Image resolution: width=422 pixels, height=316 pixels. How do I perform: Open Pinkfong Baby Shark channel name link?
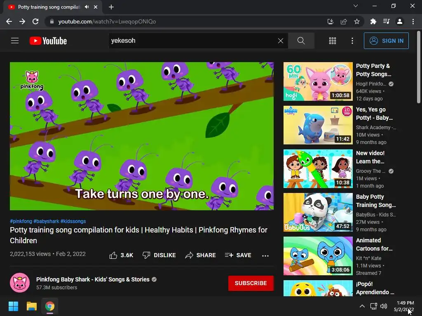point(93,279)
